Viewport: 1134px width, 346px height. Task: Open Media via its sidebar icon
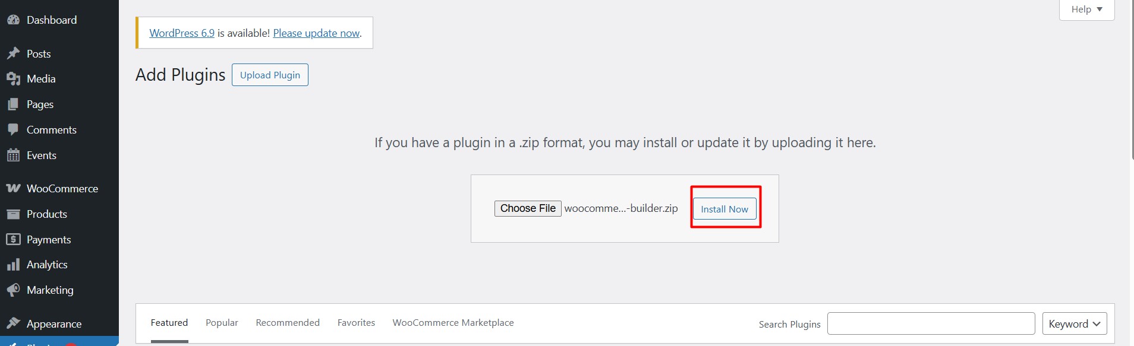[13, 79]
